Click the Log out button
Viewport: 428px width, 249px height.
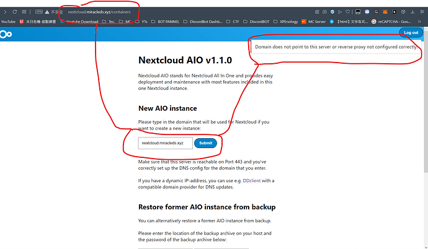pyautogui.click(x=411, y=32)
